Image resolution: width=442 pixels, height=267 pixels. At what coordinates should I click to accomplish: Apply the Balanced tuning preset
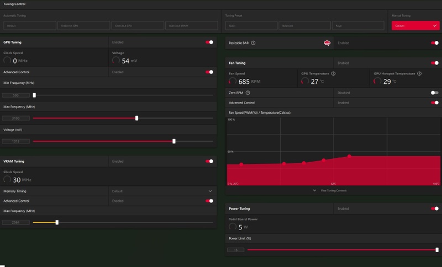click(x=305, y=25)
